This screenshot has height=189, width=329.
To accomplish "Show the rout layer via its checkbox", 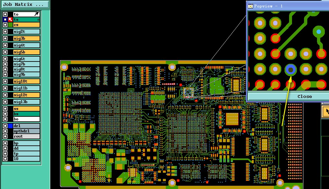I will (5, 136).
